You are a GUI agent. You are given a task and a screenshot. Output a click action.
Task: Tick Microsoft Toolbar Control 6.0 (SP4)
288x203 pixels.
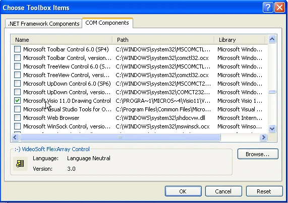[17, 49]
